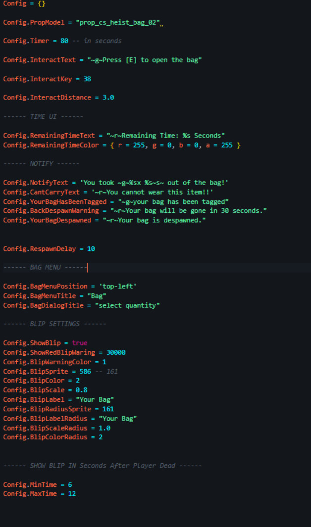Screen dimensions: 311x527
Task: Place cursor on Config.Timer value 80
Action: pyautogui.click(x=64, y=41)
